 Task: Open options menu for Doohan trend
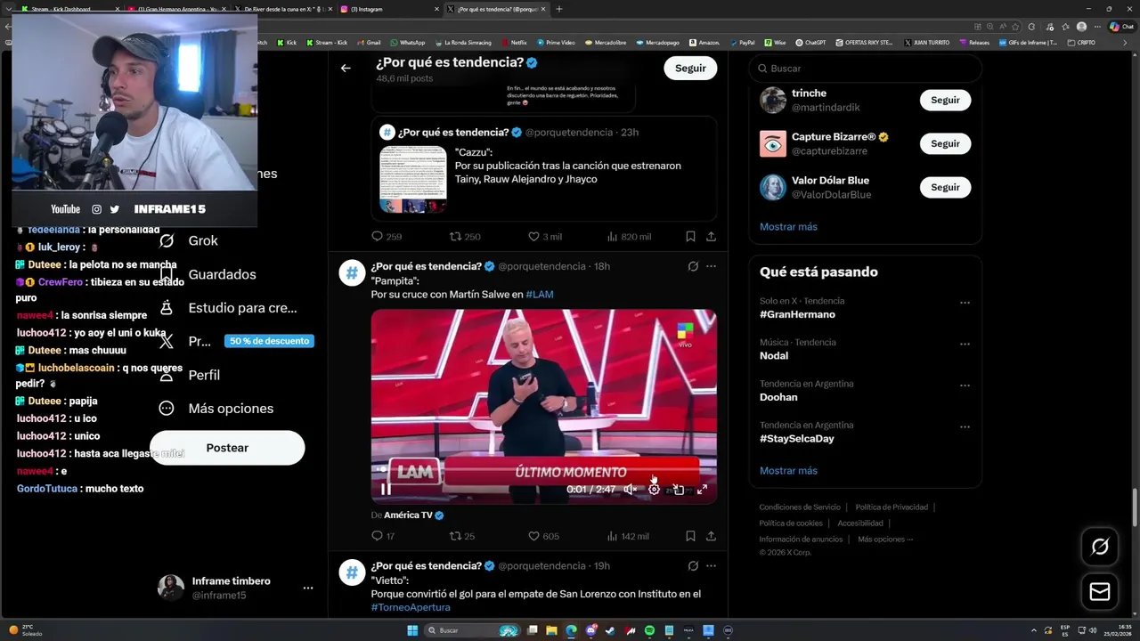click(965, 385)
